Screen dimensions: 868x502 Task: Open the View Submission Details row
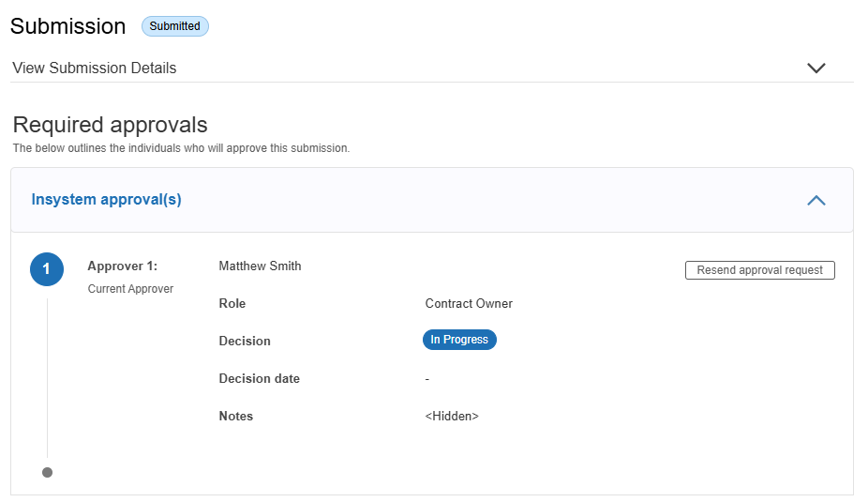tap(95, 68)
